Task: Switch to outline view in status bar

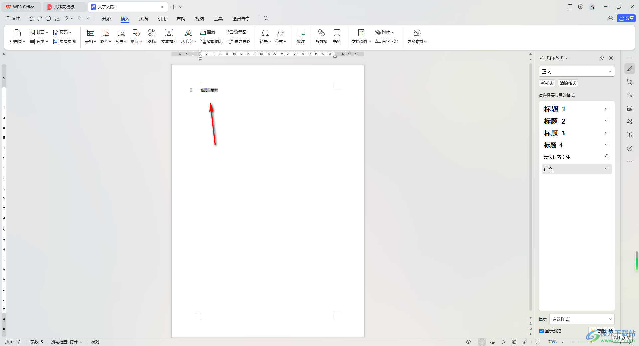Action: [493, 342]
